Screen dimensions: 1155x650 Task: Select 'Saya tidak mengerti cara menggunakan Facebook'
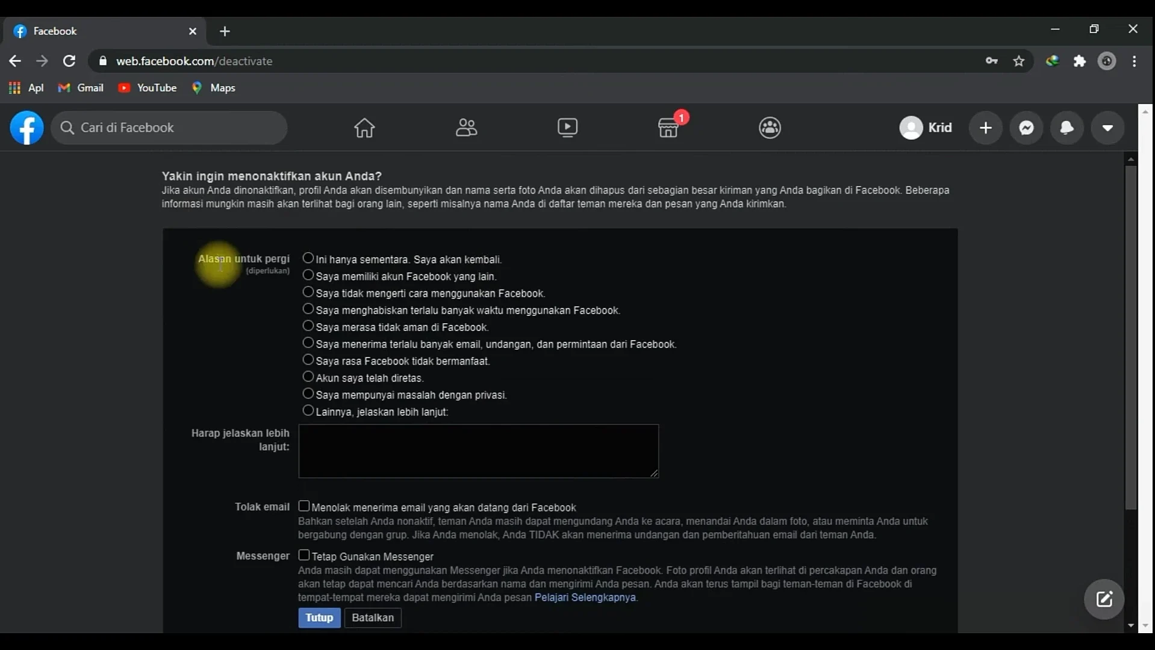pos(308,292)
